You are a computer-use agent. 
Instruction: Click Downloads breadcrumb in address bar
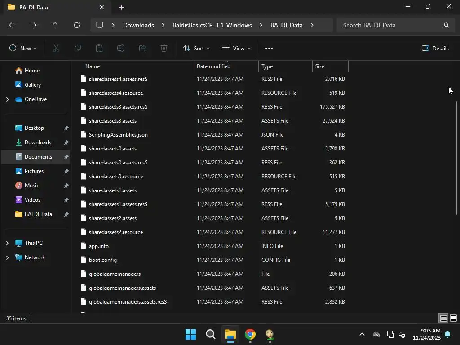tap(138, 25)
